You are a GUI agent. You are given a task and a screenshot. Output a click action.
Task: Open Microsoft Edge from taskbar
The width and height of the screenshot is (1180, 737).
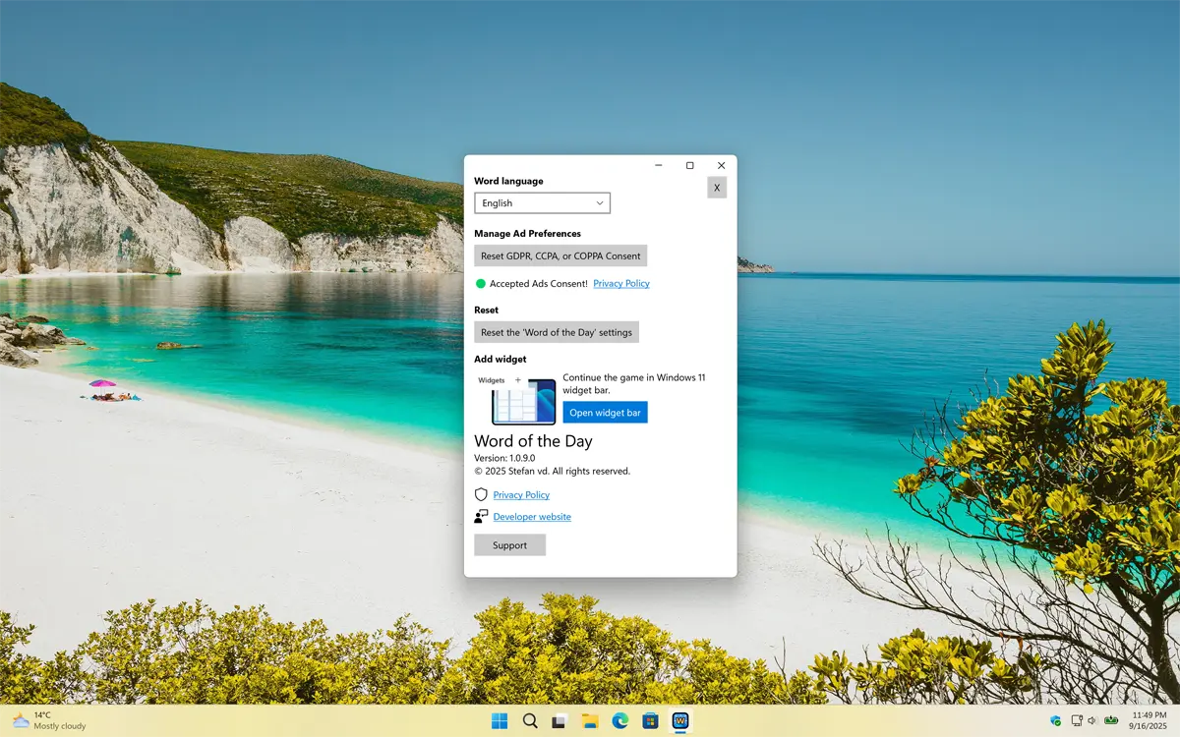[619, 721]
